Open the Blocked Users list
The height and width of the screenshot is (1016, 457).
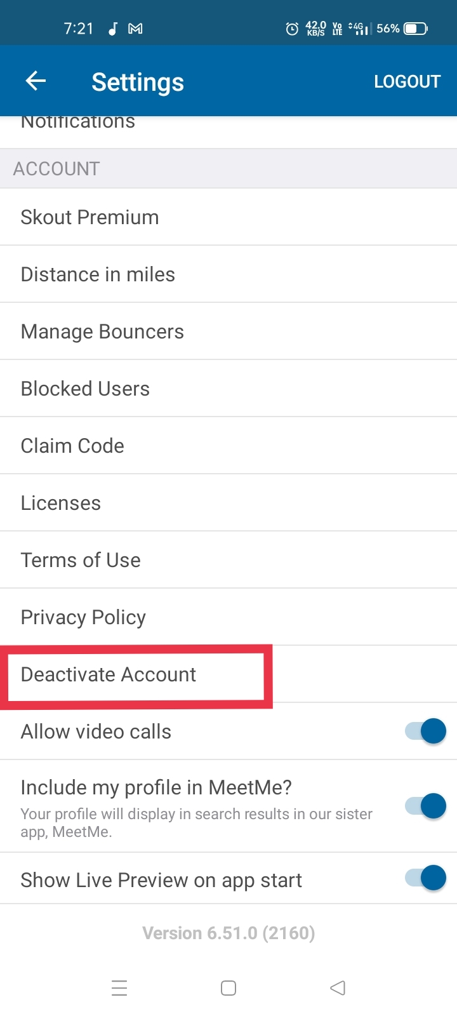click(x=85, y=389)
